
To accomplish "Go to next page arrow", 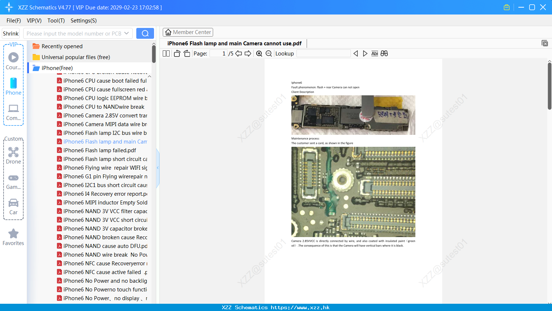I will click(248, 54).
